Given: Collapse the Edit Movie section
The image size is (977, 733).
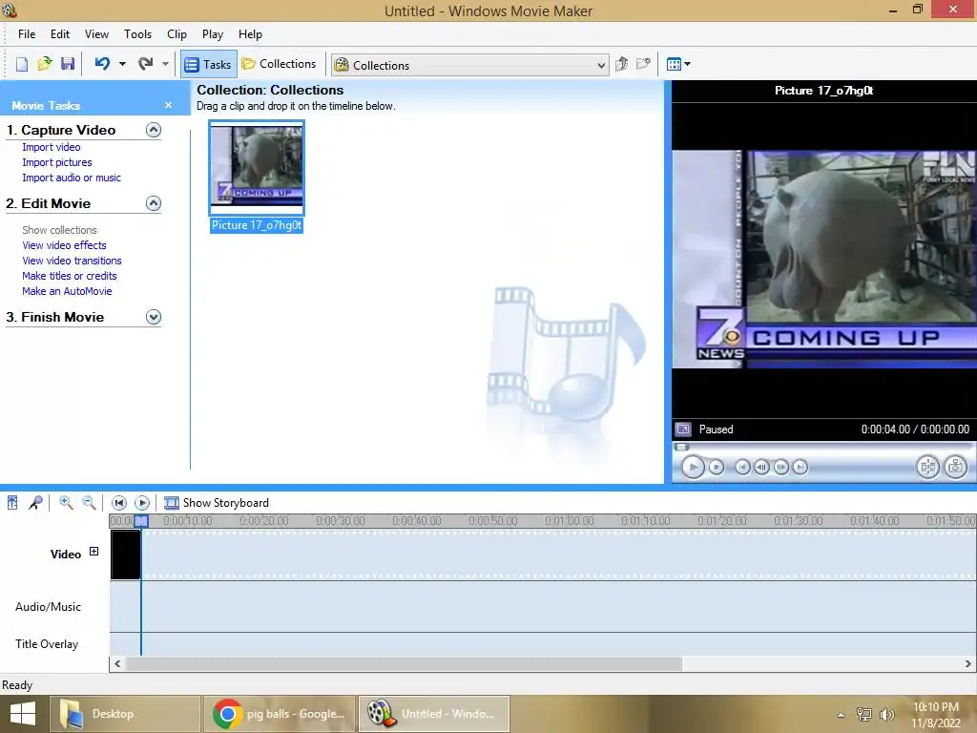Looking at the screenshot, I should tap(154, 203).
